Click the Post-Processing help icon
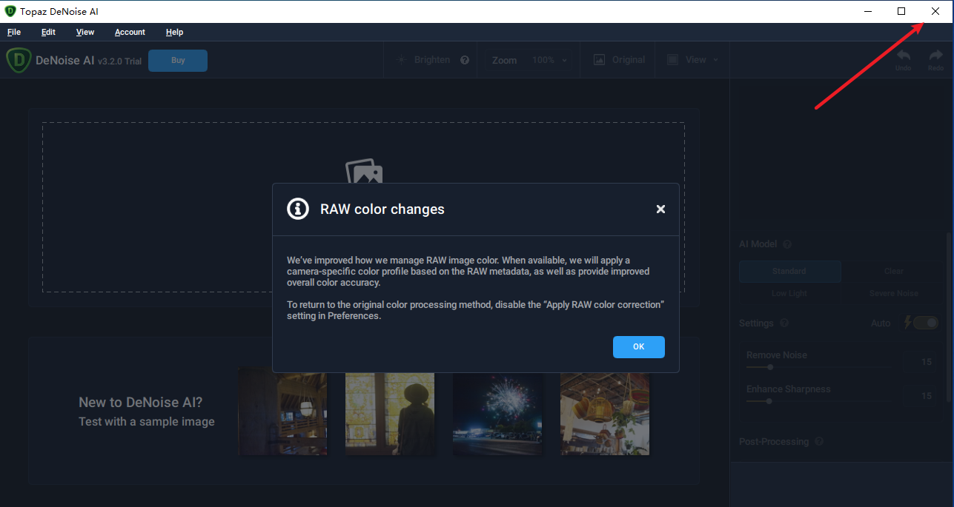Screen dimensions: 954x507 tap(819, 442)
